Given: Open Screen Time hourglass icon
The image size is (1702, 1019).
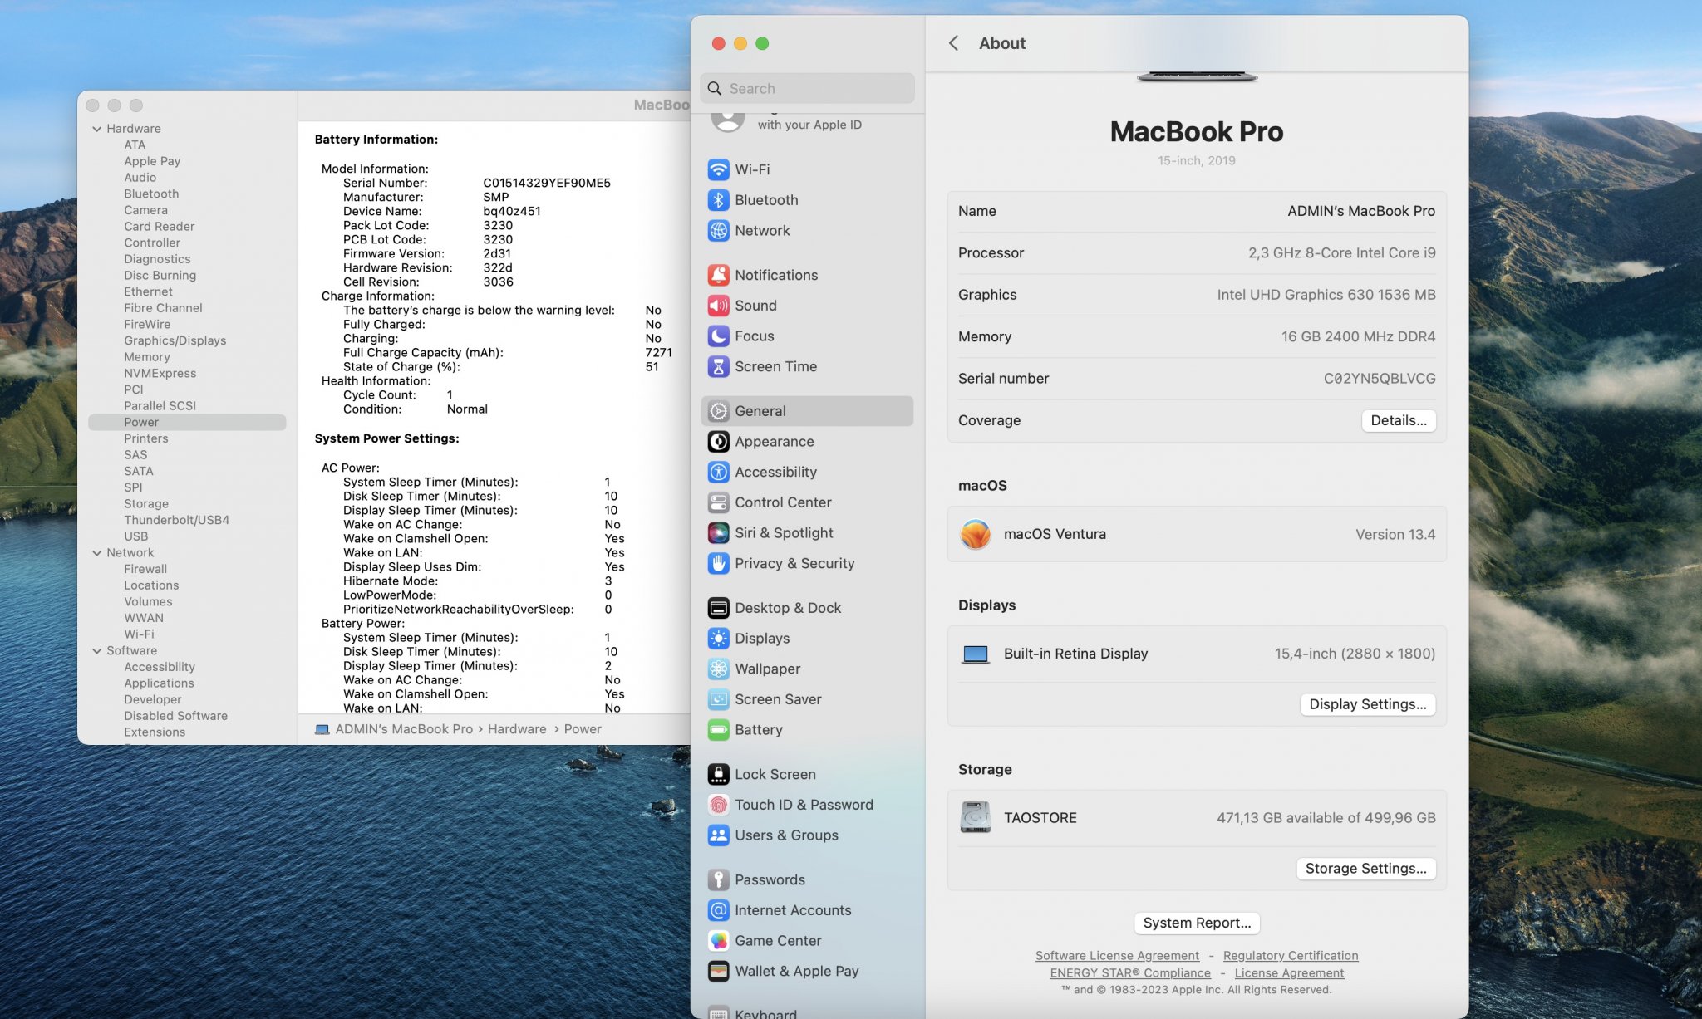Looking at the screenshot, I should click(x=718, y=366).
